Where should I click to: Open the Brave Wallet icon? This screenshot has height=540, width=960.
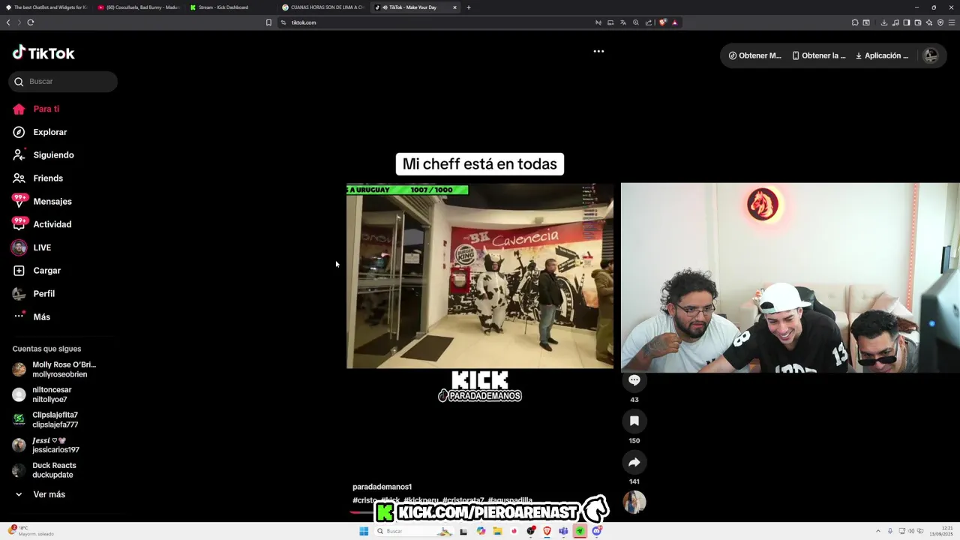[918, 22]
